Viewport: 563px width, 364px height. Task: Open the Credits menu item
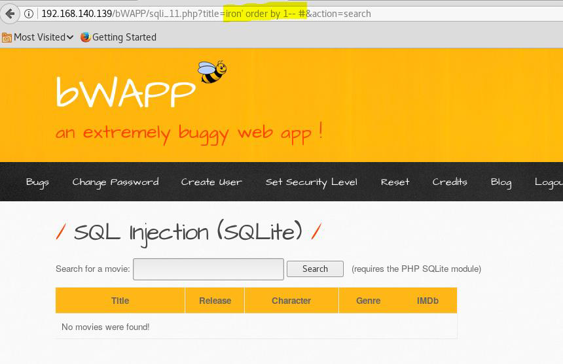pyautogui.click(x=450, y=182)
